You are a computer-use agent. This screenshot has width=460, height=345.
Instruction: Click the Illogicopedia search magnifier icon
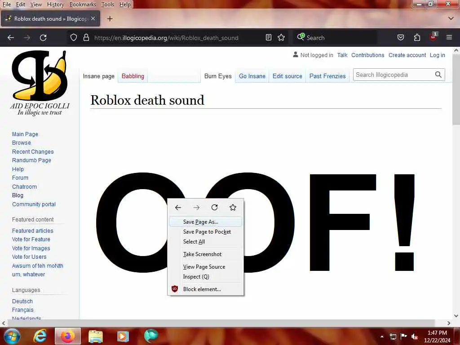[x=438, y=75]
